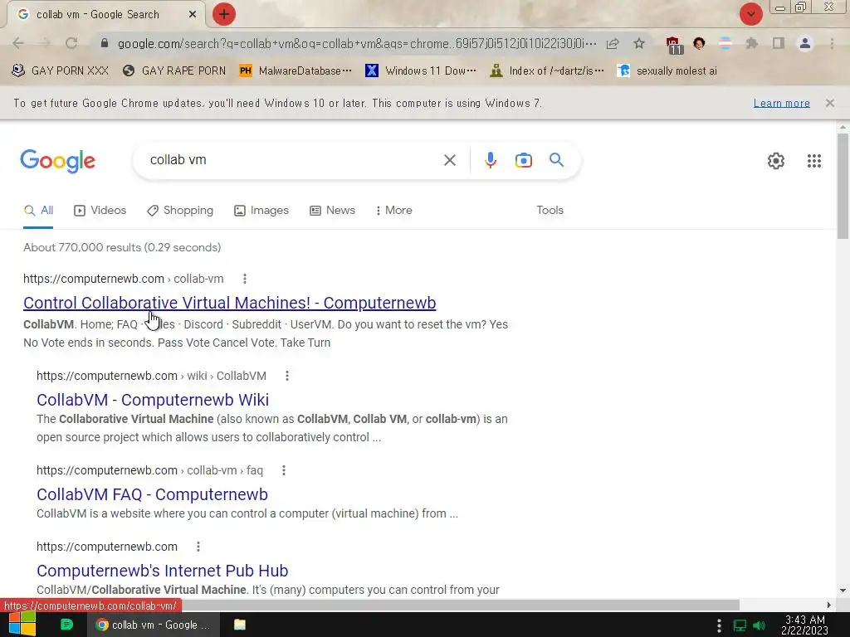Open the Google apps grid
This screenshot has height=637, width=850.
(x=813, y=161)
